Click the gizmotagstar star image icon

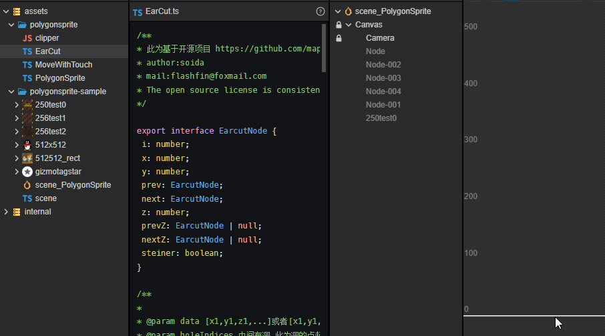tap(27, 172)
